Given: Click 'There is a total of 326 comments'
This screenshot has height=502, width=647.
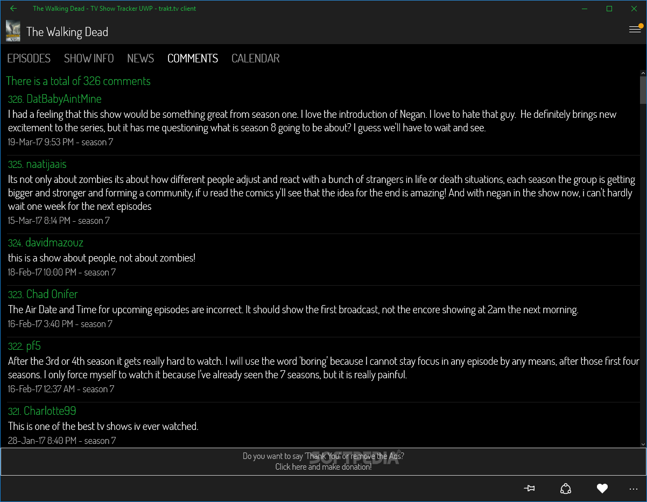Looking at the screenshot, I should [79, 81].
